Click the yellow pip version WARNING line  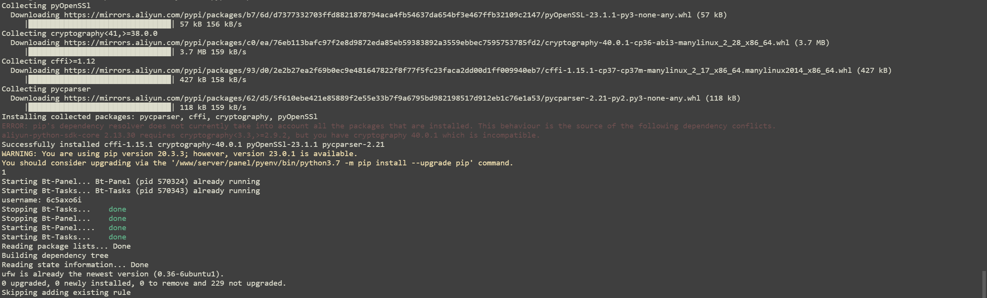(x=180, y=154)
